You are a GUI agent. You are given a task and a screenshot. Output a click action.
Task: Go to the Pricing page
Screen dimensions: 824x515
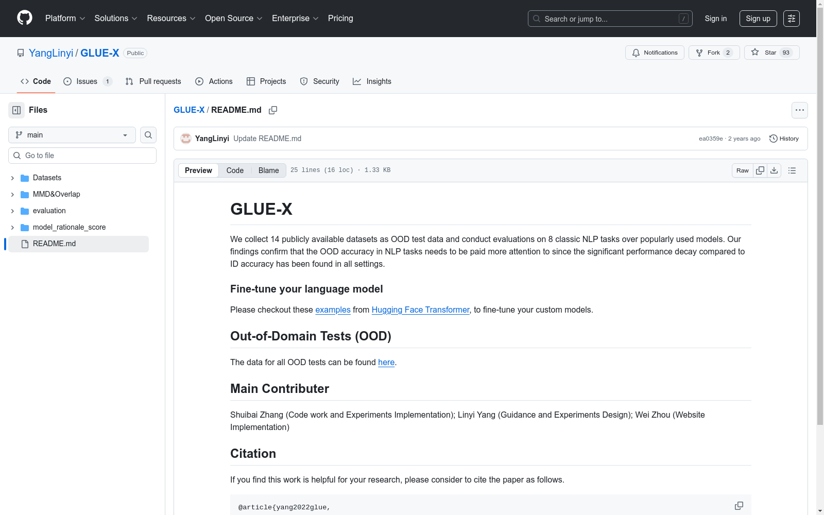pyautogui.click(x=340, y=19)
